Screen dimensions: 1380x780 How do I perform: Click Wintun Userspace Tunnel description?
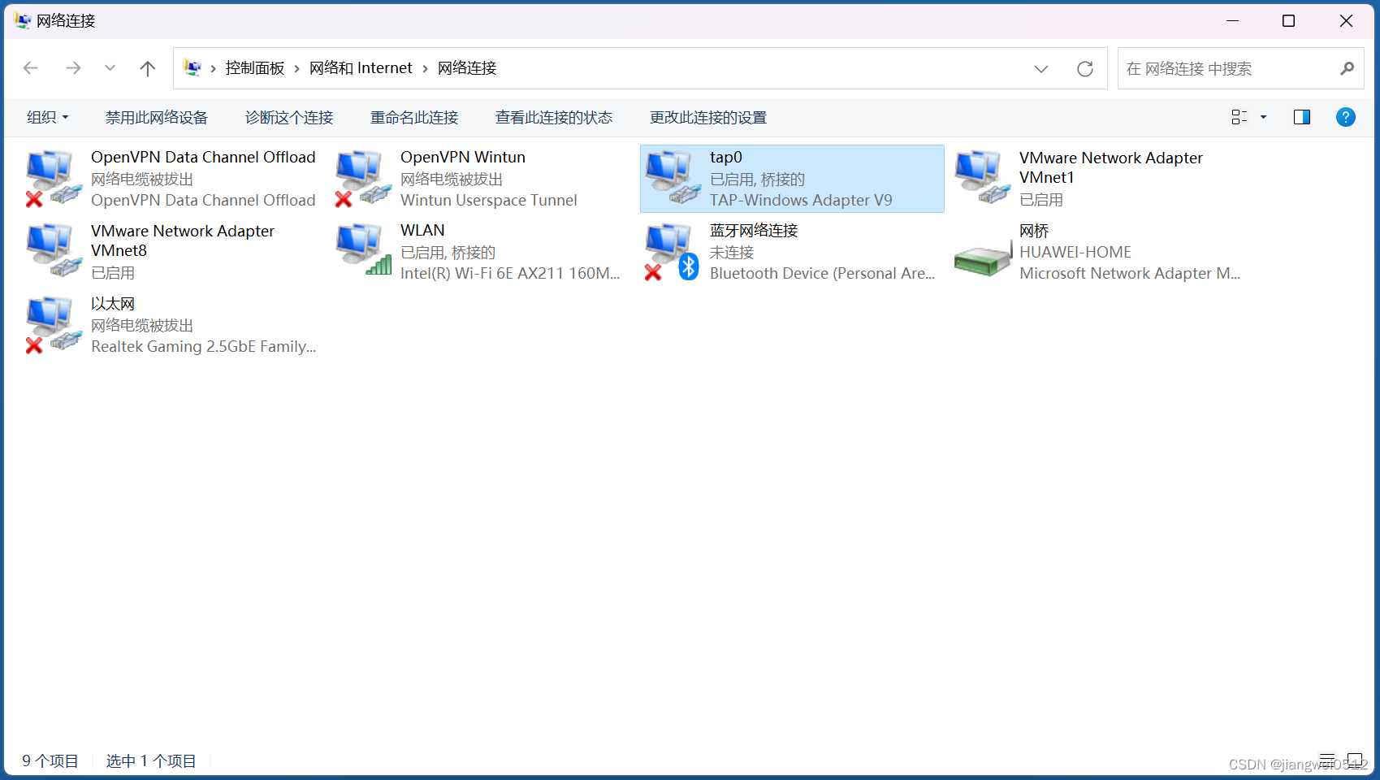pyautogui.click(x=489, y=200)
